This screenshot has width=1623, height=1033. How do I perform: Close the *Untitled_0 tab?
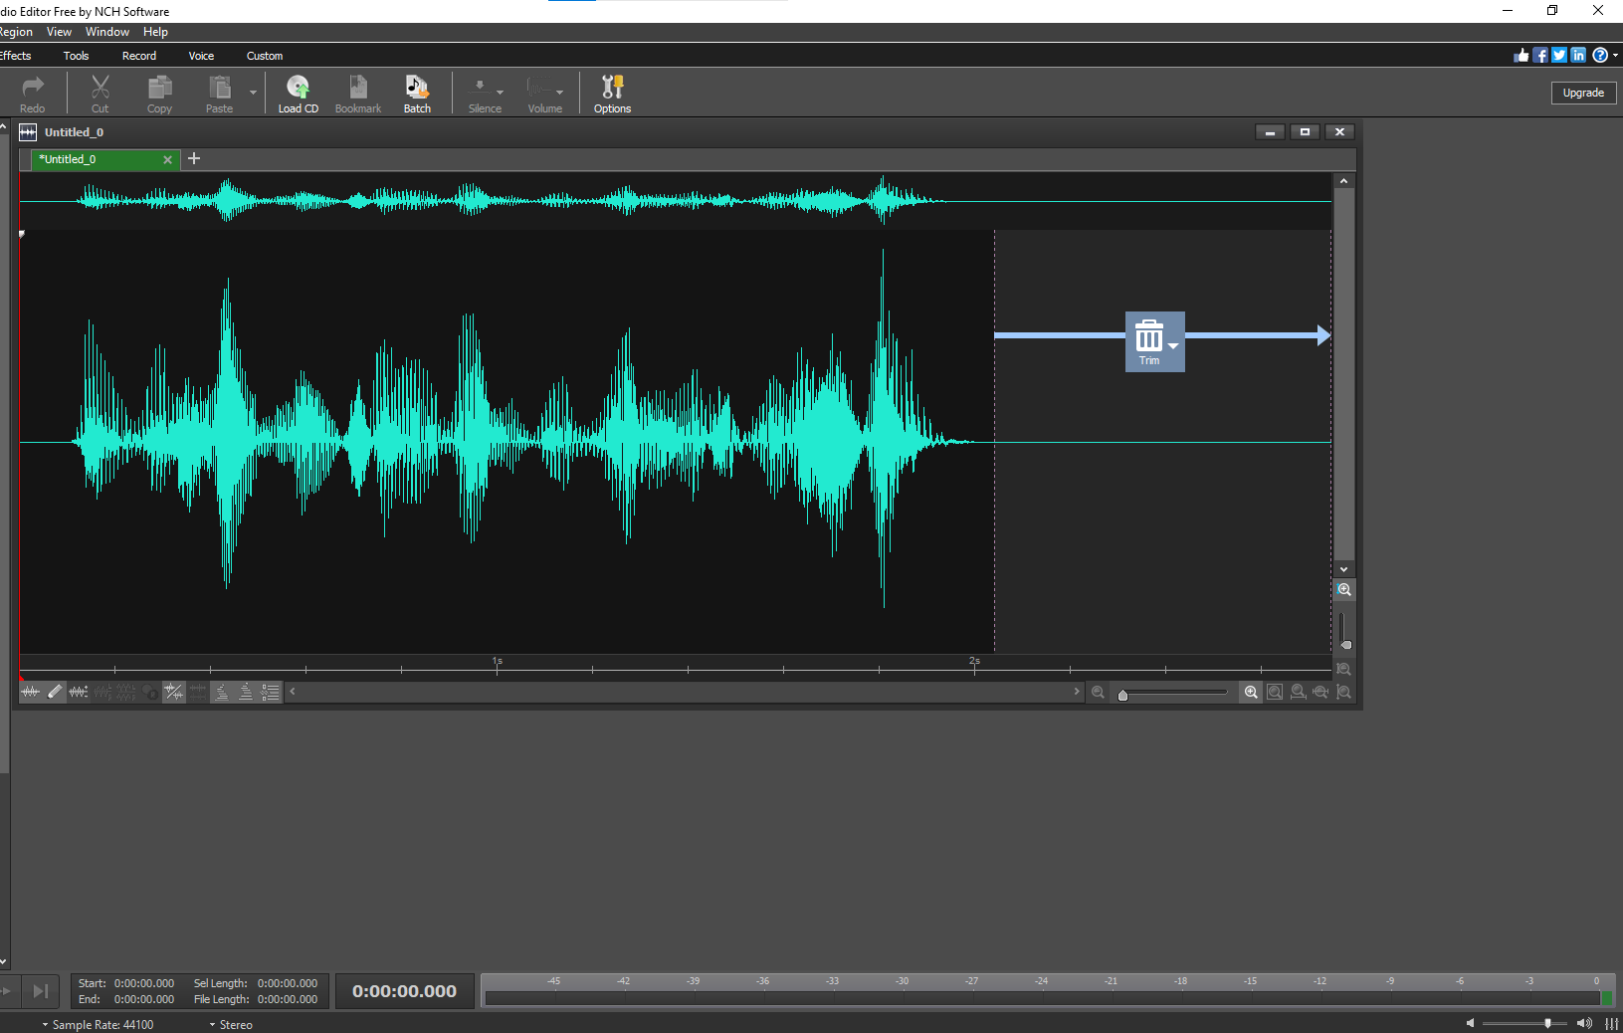(167, 159)
